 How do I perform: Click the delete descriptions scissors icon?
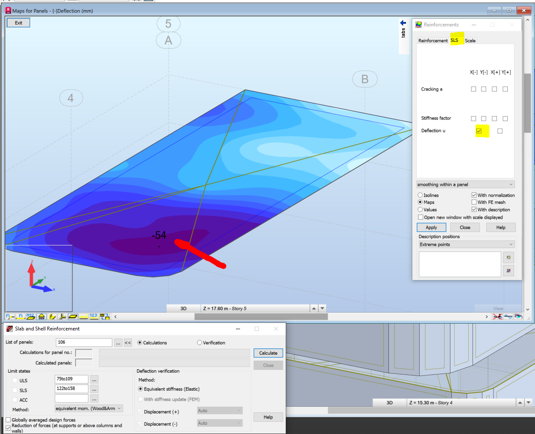point(508,270)
